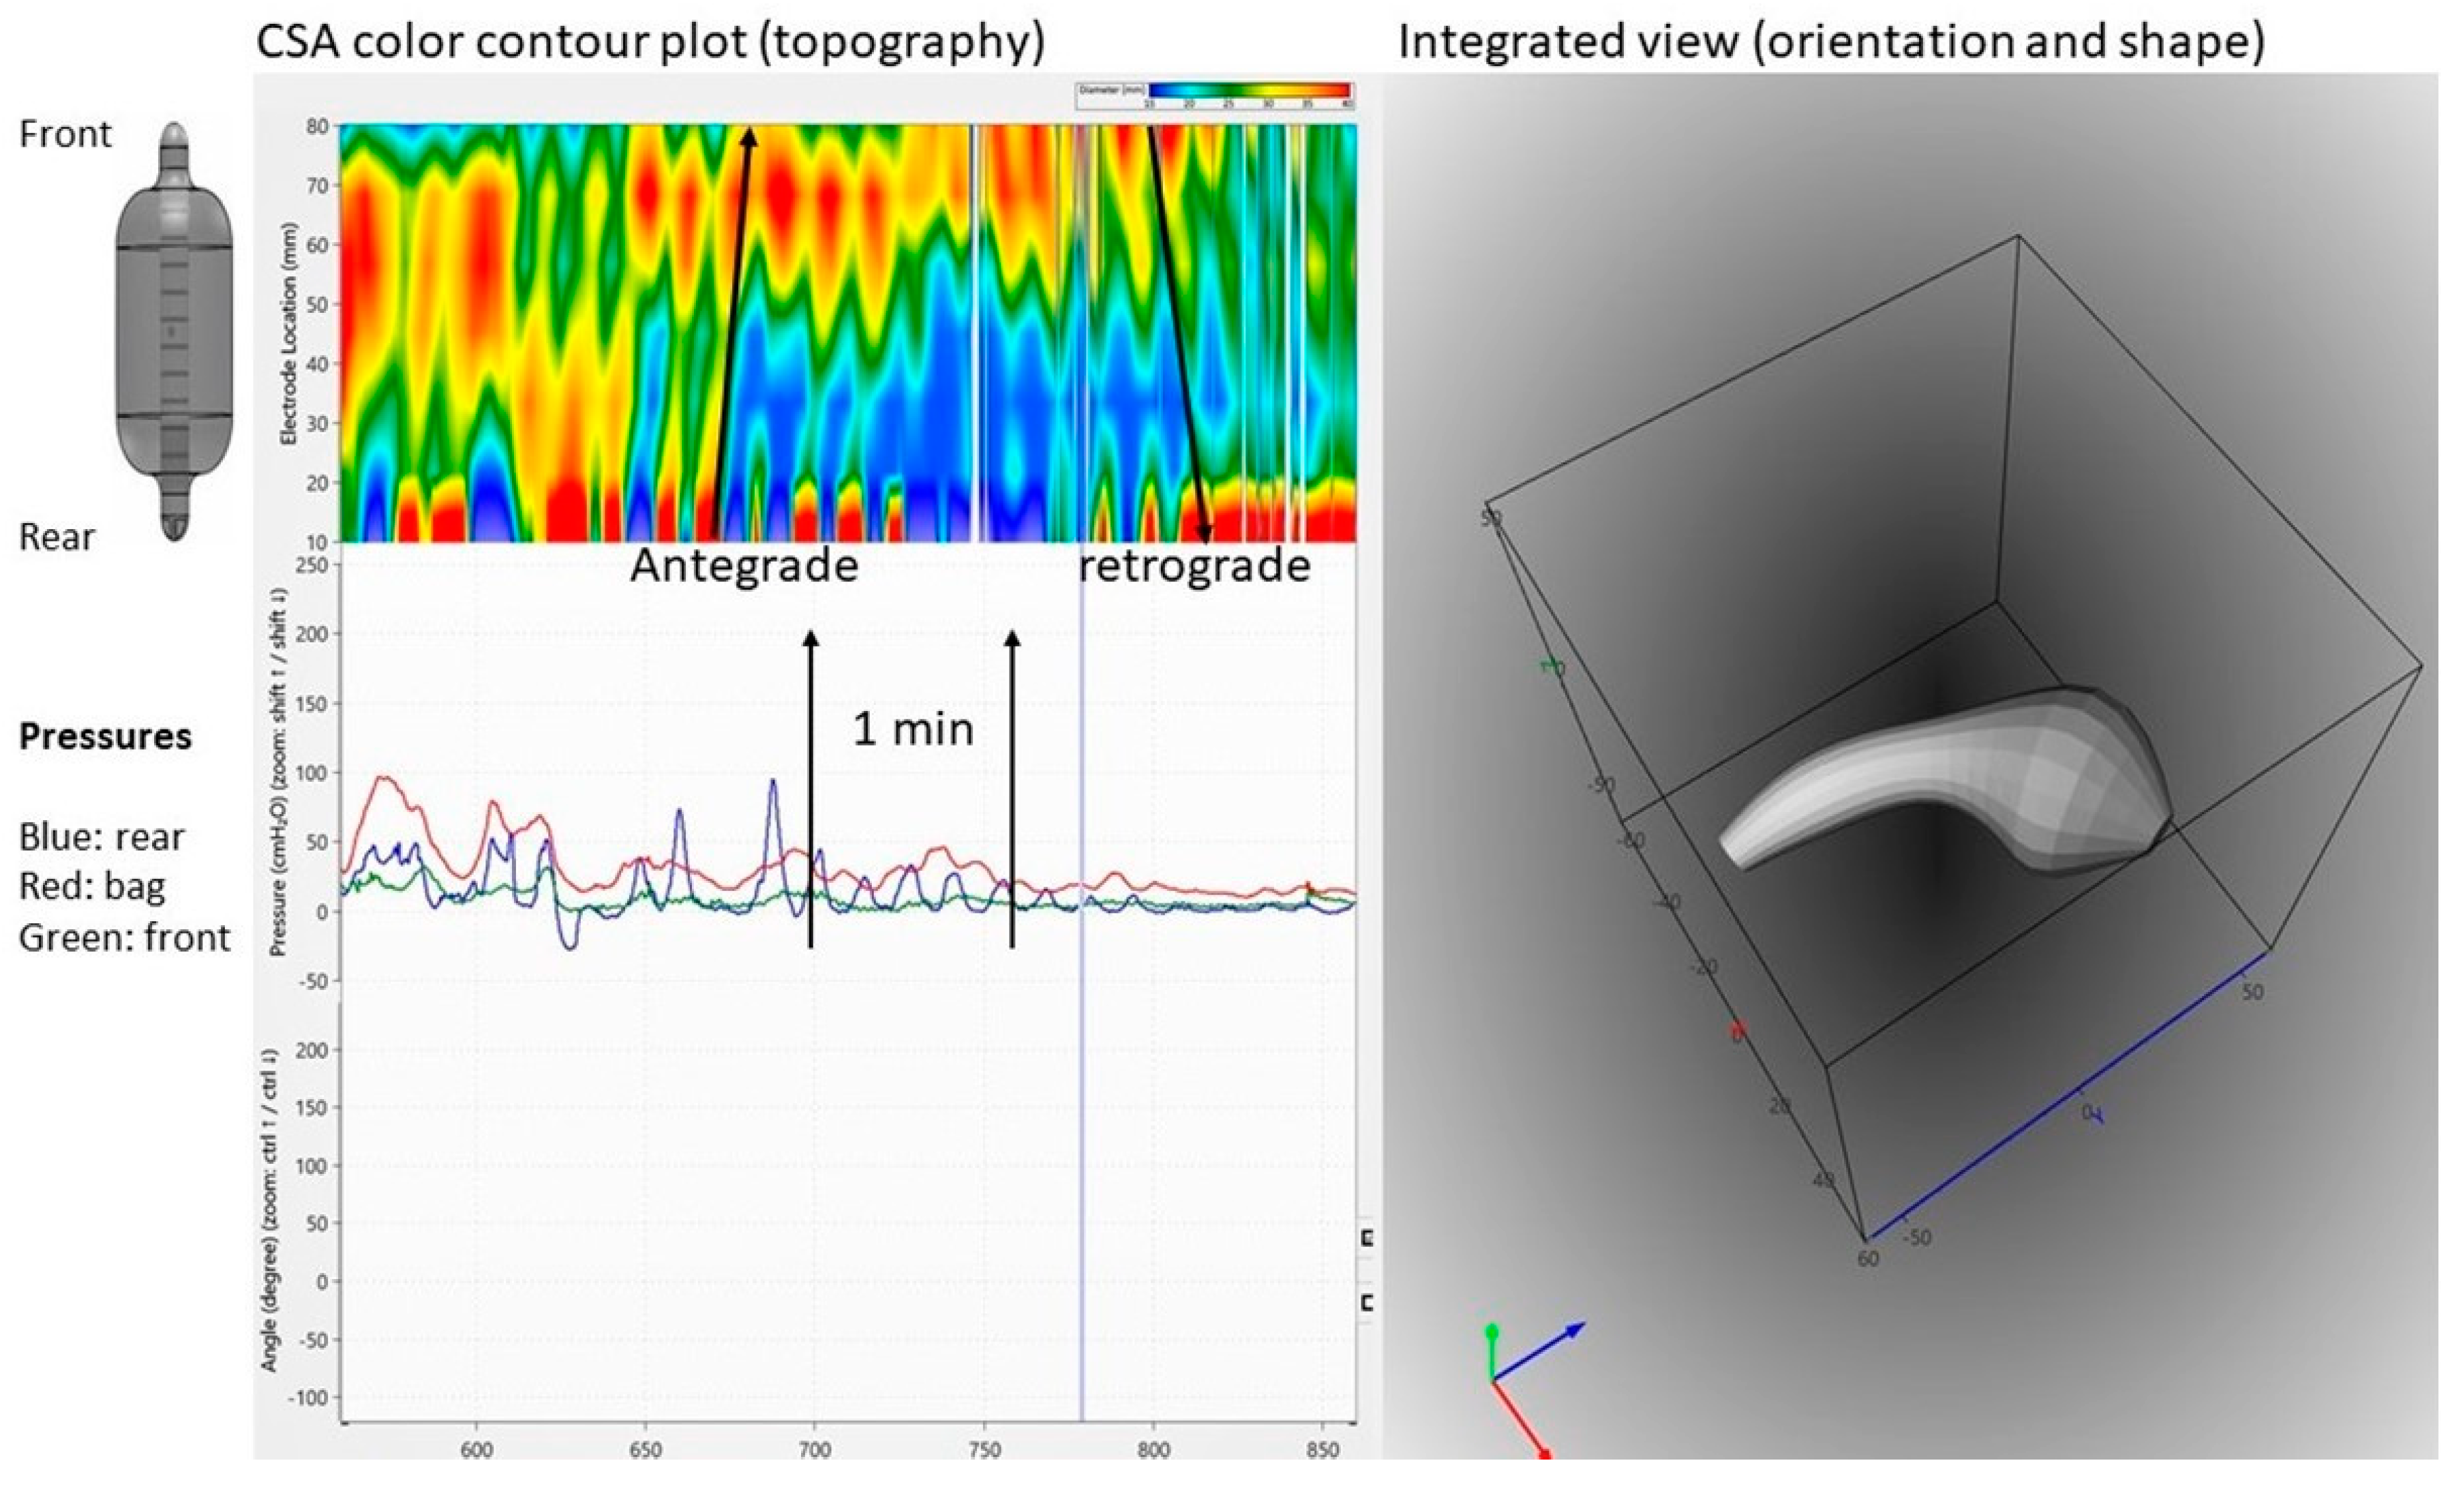Image resolution: width=2464 pixels, height=1488 pixels.
Task: Click the diameter color scale bar
Action: [1250, 91]
